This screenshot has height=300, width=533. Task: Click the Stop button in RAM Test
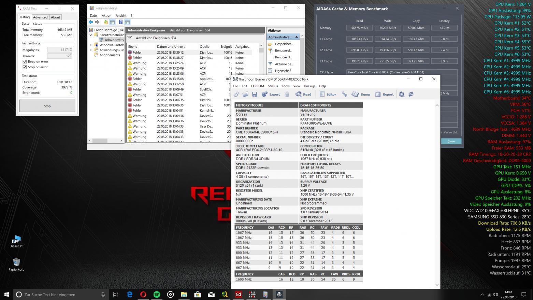[x=47, y=106]
